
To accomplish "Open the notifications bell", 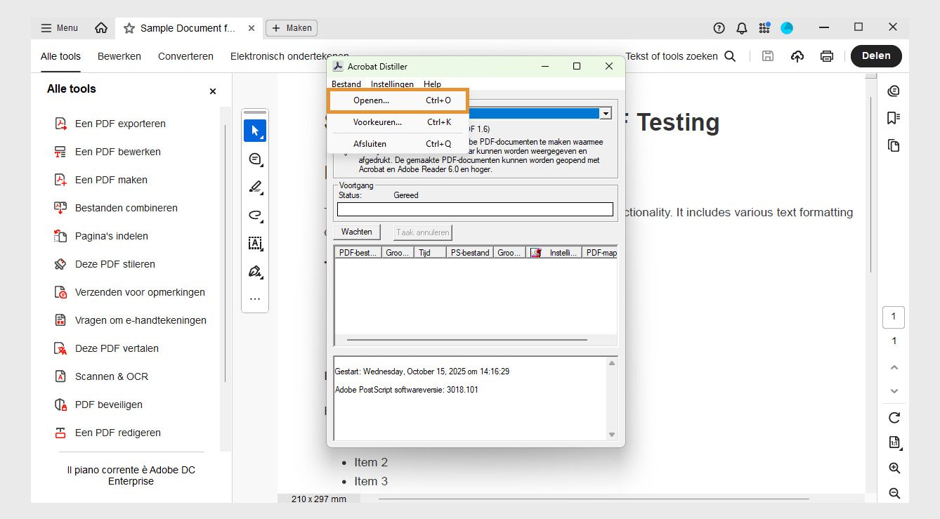I will click(x=742, y=28).
